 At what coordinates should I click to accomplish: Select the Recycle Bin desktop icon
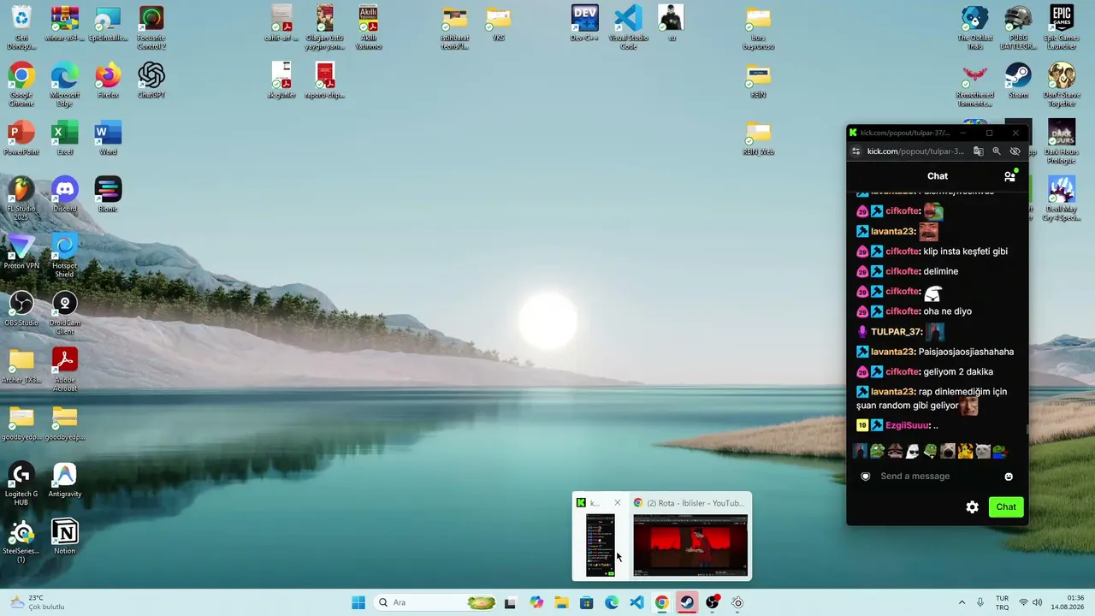pyautogui.click(x=21, y=27)
